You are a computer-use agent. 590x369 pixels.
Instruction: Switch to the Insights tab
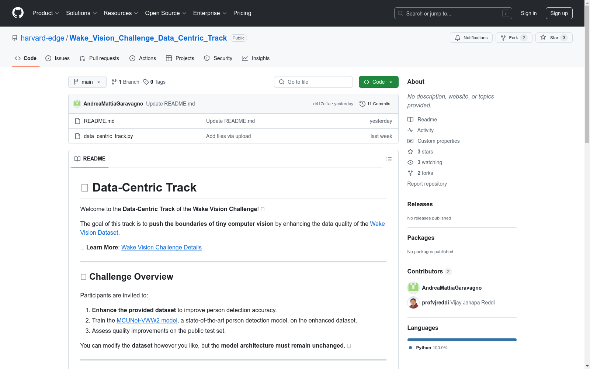(x=256, y=58)
